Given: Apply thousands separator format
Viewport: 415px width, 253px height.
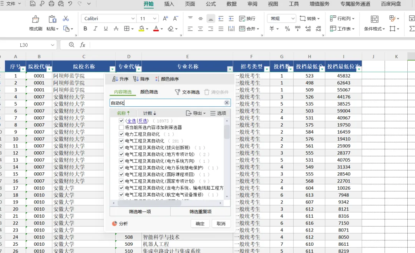Looking at the screenshot, I should tap(297, 28).
